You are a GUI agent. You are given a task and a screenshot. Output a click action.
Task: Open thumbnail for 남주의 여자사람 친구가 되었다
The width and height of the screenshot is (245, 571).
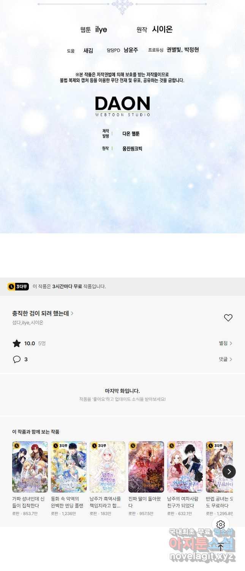[x=185, y=467]
